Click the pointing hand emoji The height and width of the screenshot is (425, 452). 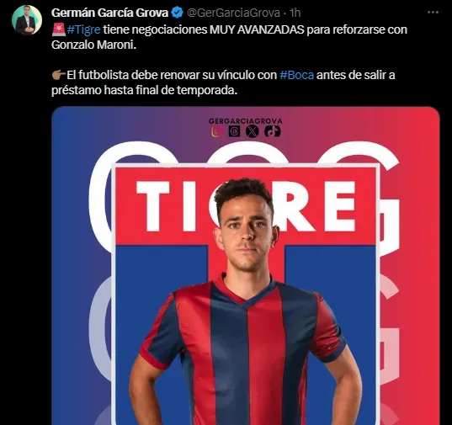point(59,75)
